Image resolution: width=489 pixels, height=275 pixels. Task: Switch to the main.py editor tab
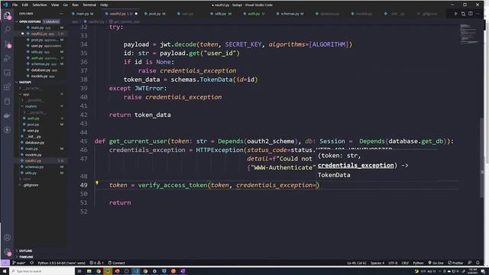pyautogui.click(x=83, y=14)
